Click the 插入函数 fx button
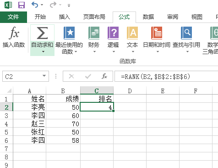Viewport: 218px width, 168px height. pos(14,37)
